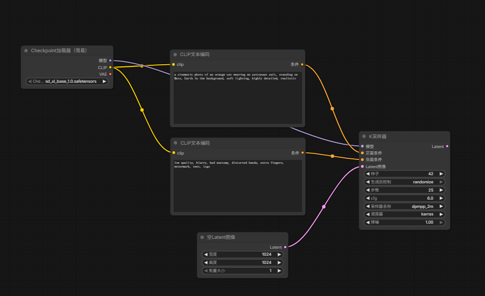Collapse the 空Latent图像 node using its title dot

tap(202, 237)
